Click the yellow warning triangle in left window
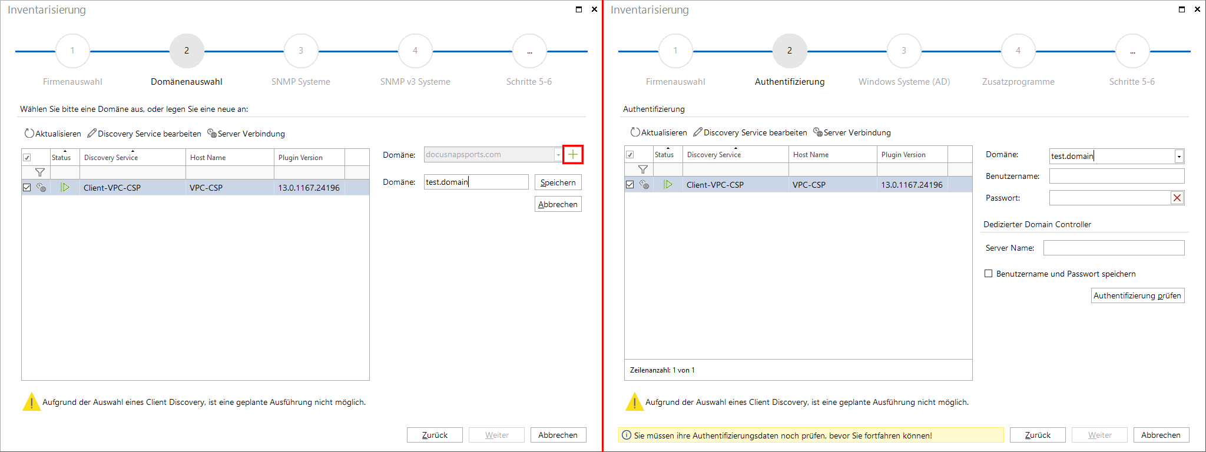 [31, 402]
